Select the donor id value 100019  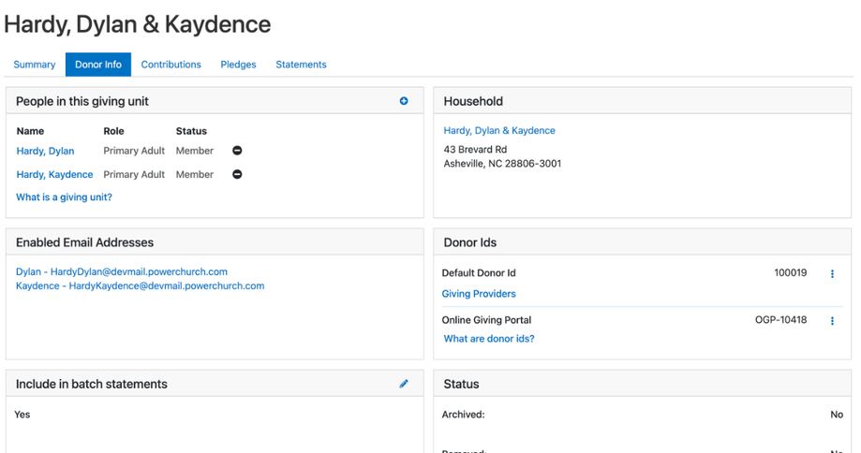point(790,272)
